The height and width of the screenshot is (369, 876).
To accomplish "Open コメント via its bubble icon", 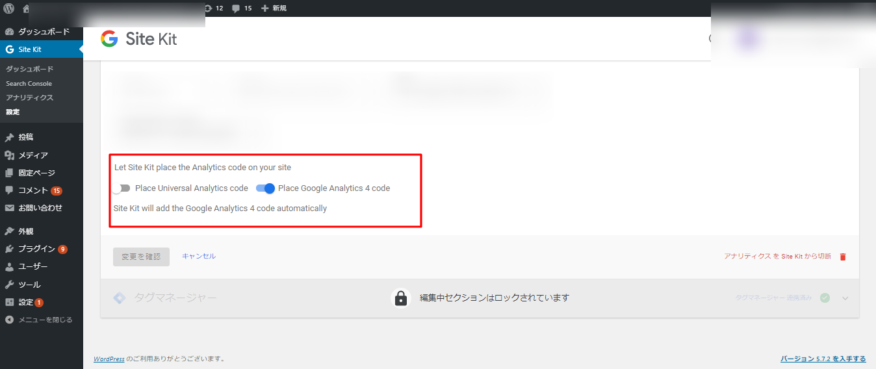I will pos(9,190).
